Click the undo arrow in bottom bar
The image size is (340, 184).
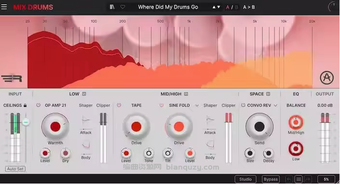(288, 179)
